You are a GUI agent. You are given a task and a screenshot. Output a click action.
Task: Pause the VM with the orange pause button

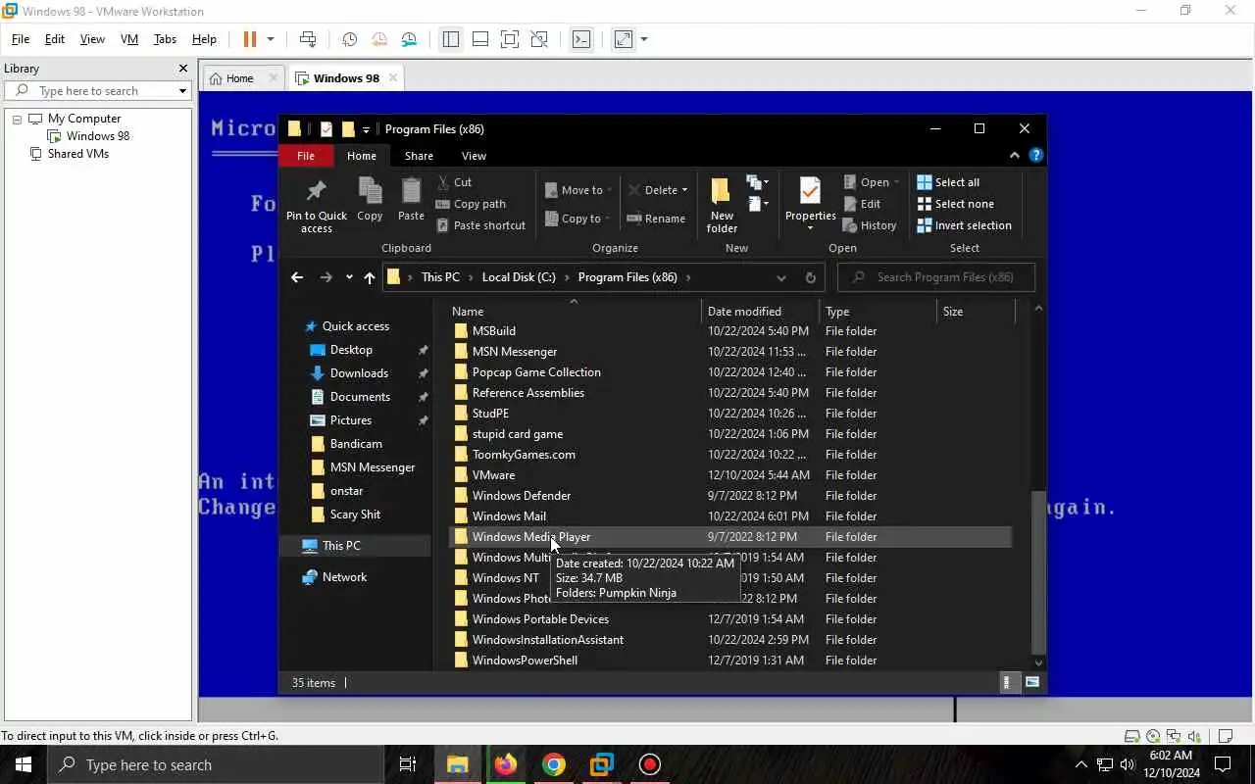click(x=250, y=39)
